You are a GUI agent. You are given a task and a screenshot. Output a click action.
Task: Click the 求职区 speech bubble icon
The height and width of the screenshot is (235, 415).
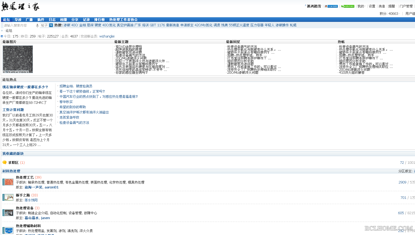(x=4, y=162)
